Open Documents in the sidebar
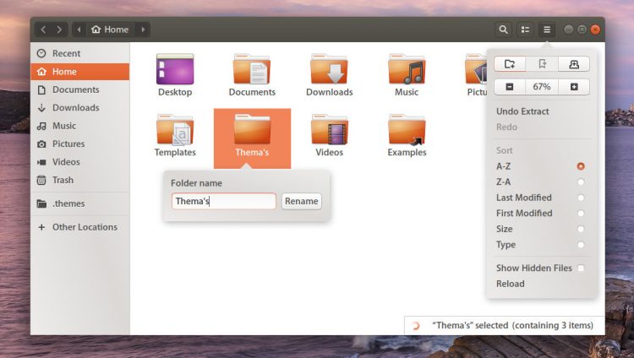Viewport: 634px width, 358px height. [80, 89]
